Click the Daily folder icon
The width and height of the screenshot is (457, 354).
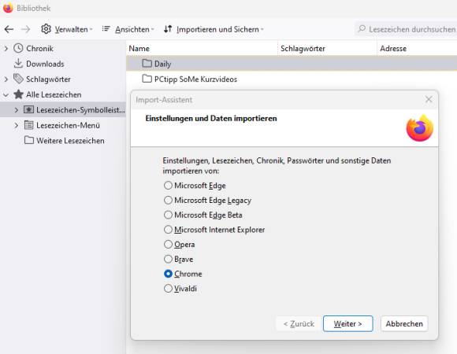coord(147,63)
